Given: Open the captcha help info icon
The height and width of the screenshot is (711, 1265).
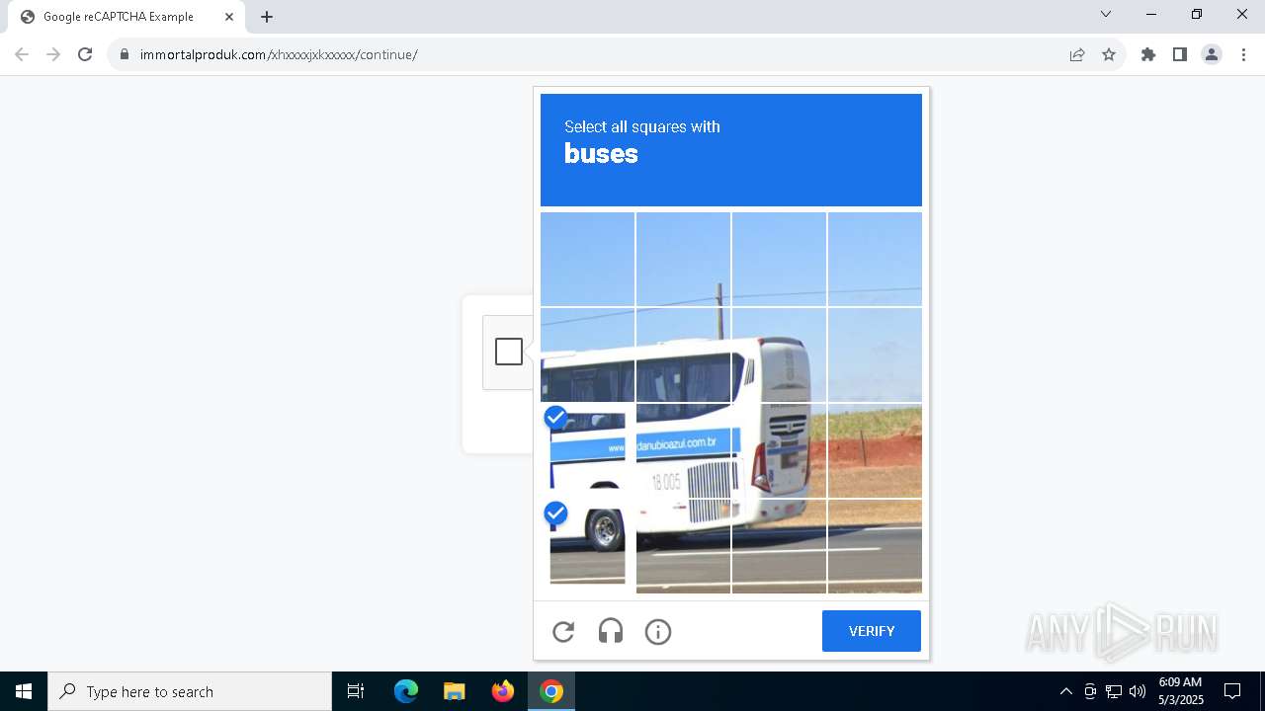Looking at the screenshot, I should [658, 631].
